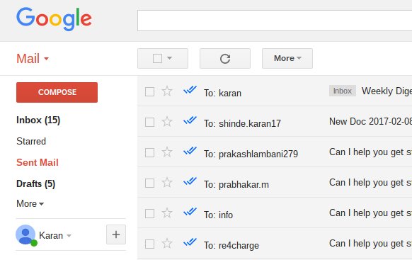The height and width of the screenshot is (260, 412).
Task: Check the box for info email
Action: tap(150, 214)
